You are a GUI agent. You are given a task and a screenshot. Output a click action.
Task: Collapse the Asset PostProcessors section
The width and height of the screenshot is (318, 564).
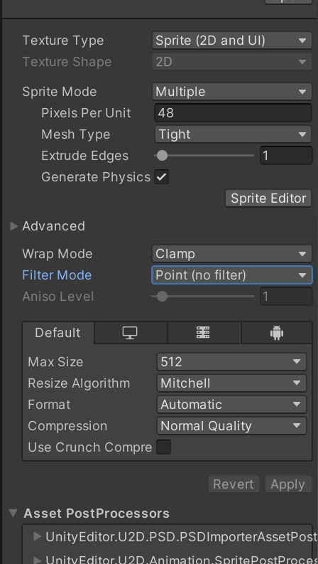(x=13, y=513)
